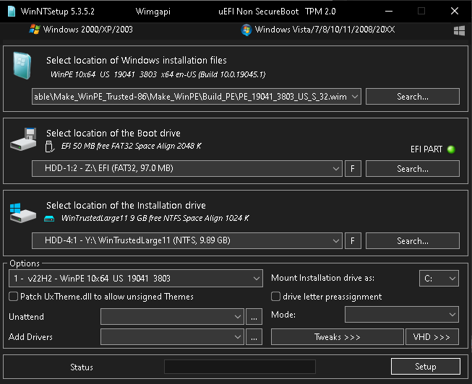Click the cyan drive icon beside WinTrustedLarge11 info
Screen dimensions: 472x384
[49, 219]
